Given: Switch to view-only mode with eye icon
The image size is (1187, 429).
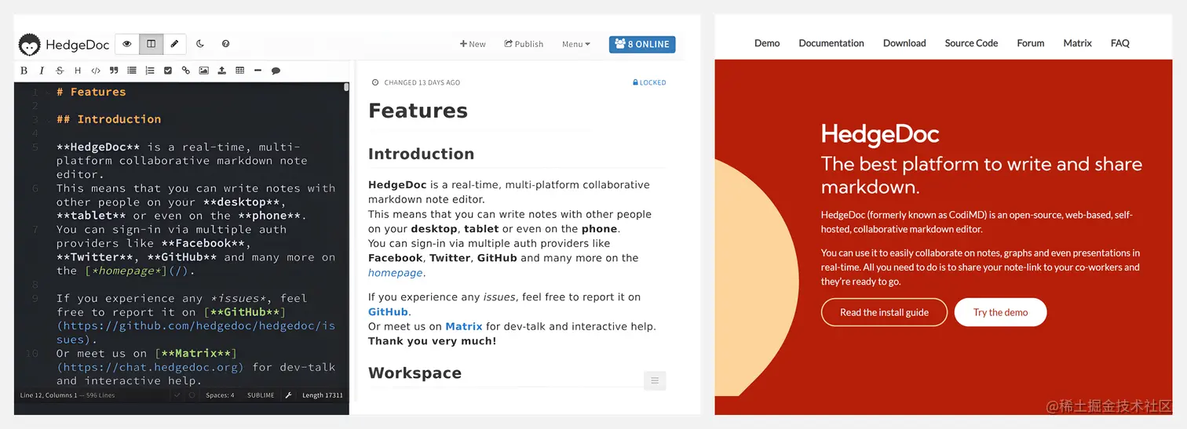Looking at the screenshot, I should [127, 44].
